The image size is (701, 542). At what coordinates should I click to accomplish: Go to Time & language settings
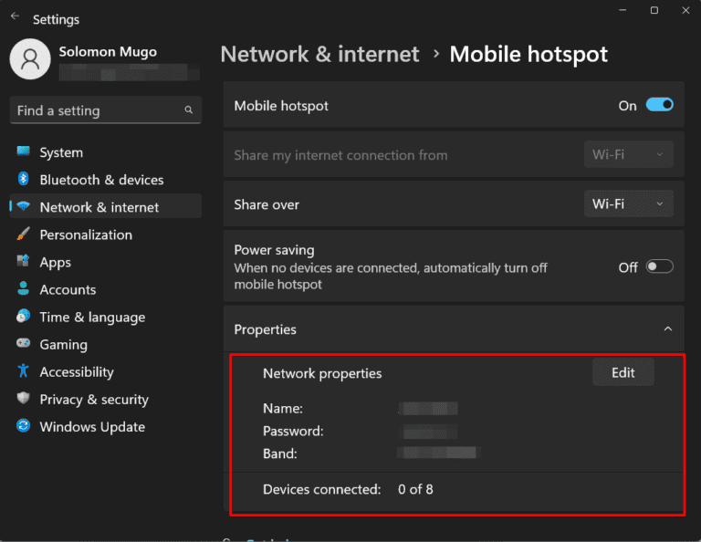pos(92,318)
